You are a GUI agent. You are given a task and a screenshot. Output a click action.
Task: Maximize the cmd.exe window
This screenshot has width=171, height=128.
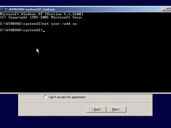point(168,10)
